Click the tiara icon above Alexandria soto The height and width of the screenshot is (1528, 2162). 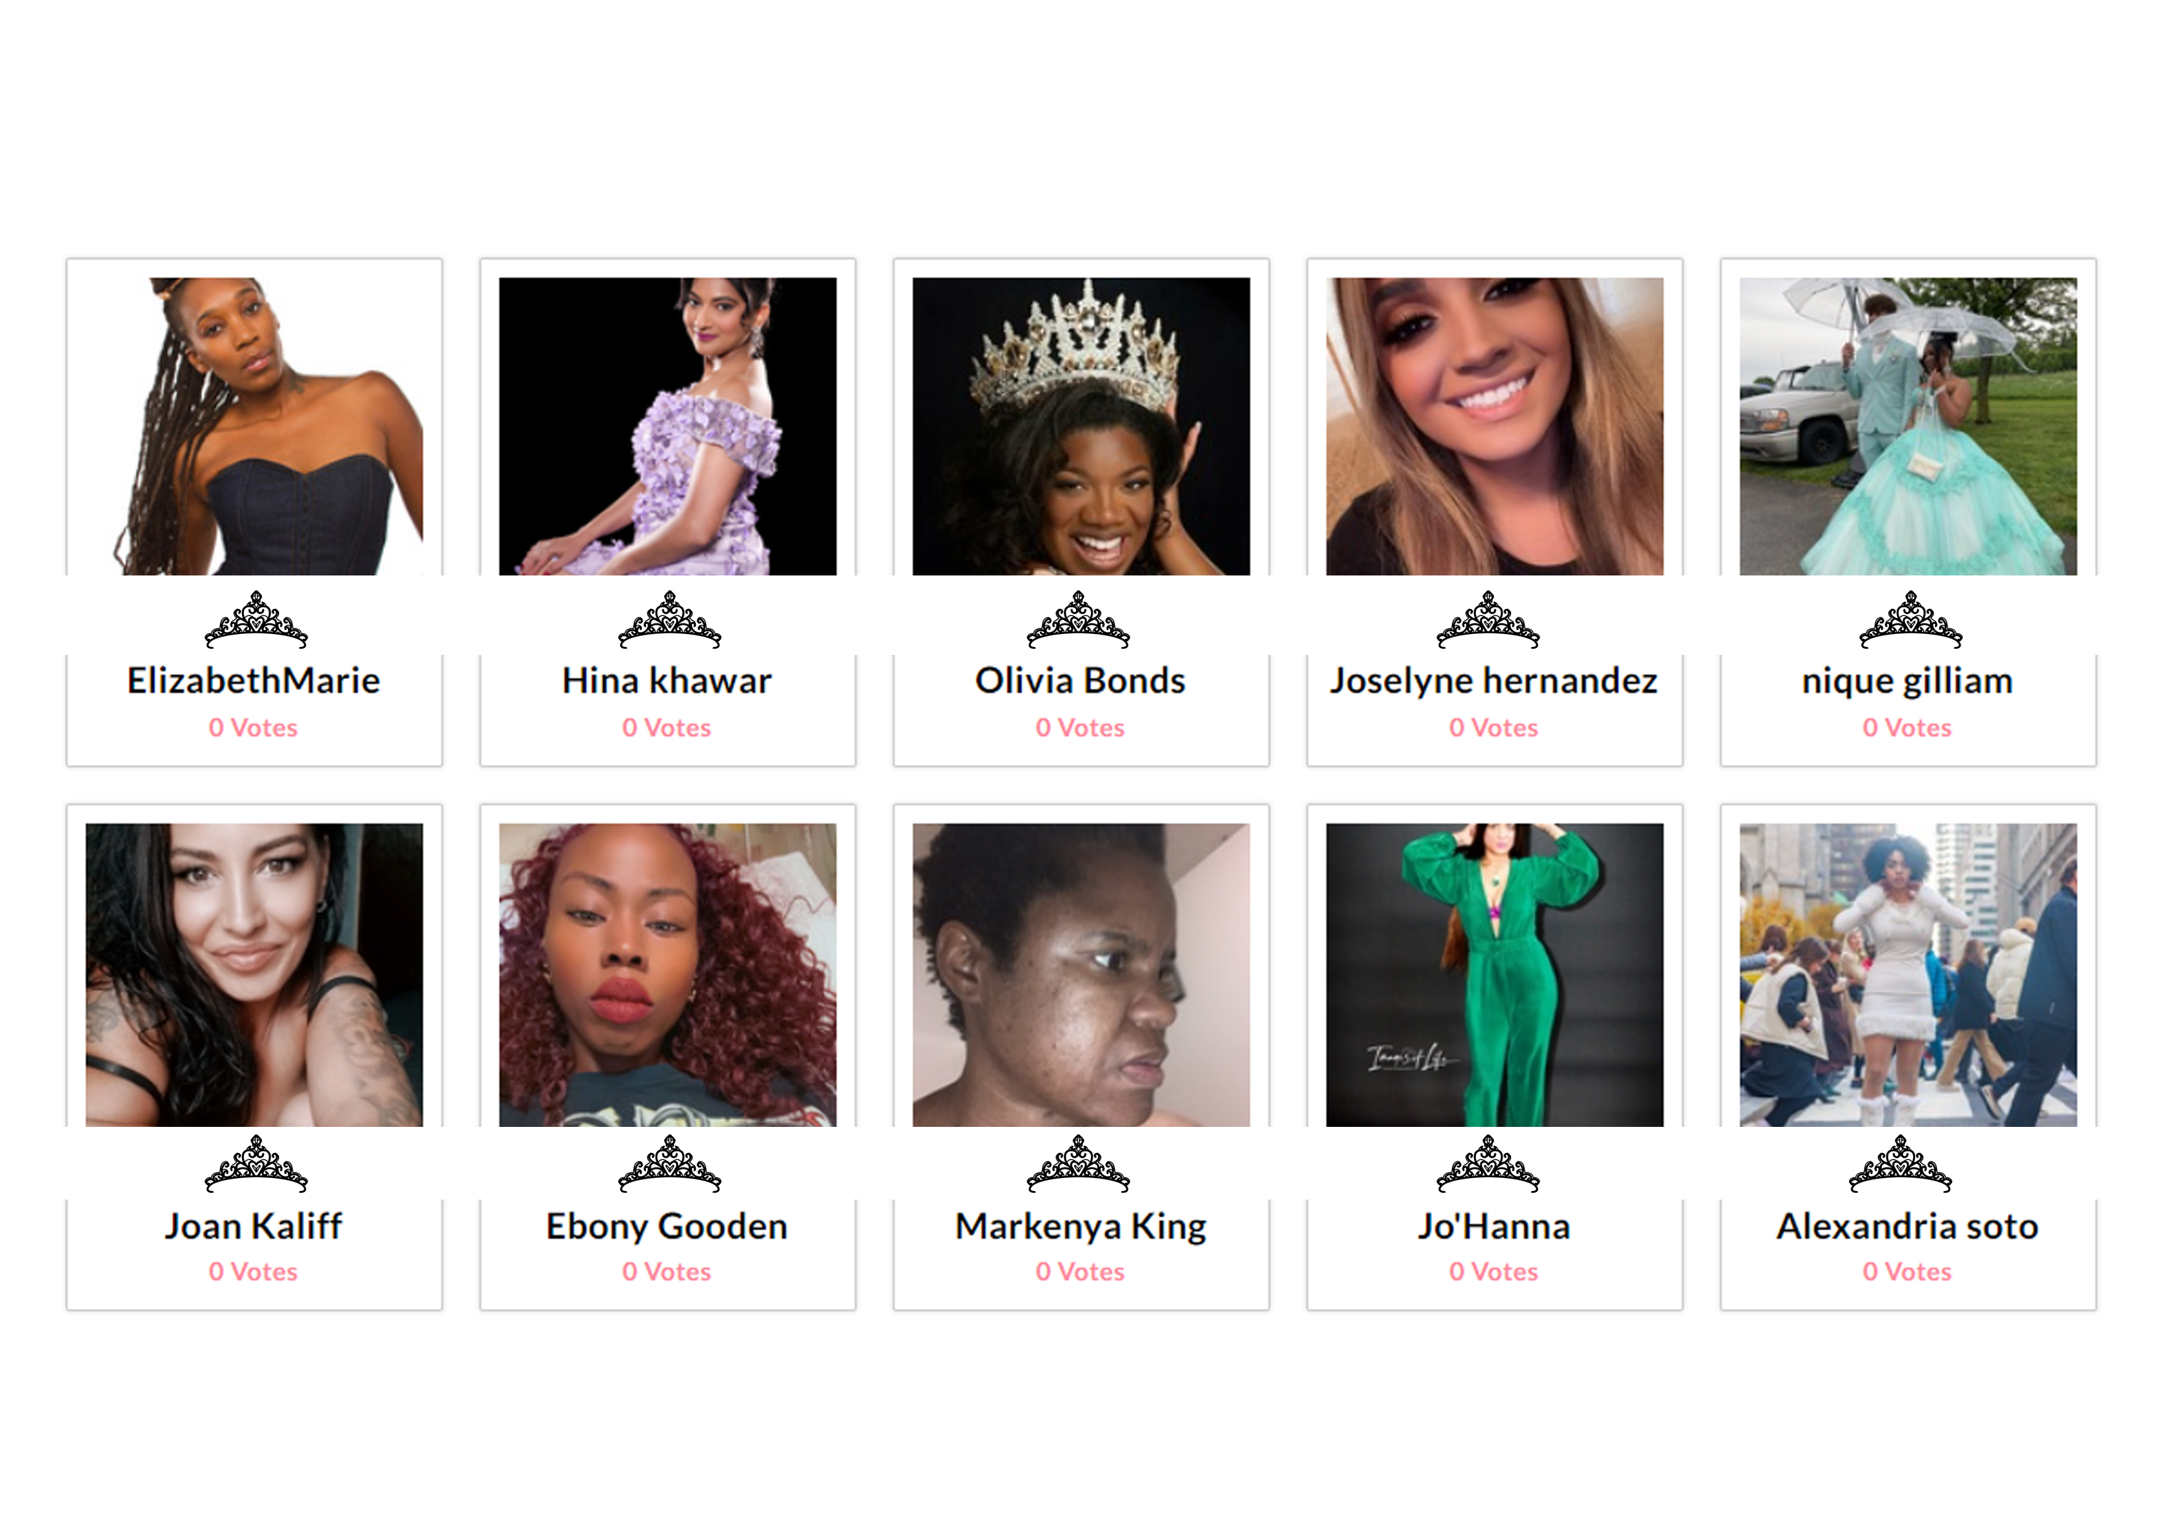point(1900,1164)
